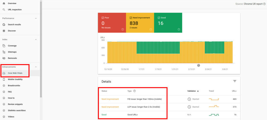Toggle the Good checkbox
This screenshot has width=267, height=120.
point(159,18)
